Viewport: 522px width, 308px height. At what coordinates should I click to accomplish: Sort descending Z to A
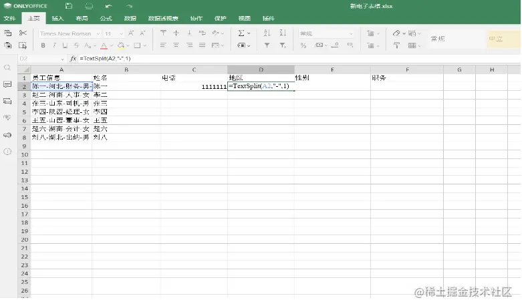tap(283, 33)
